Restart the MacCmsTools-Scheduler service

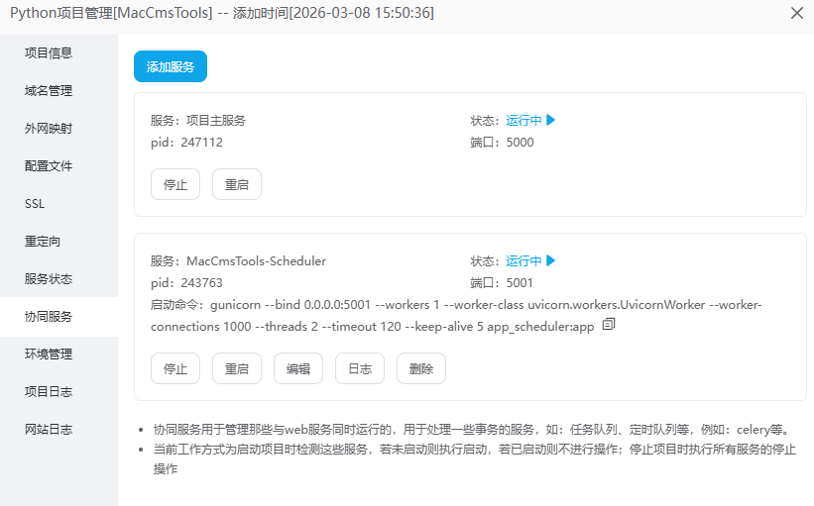237,368
